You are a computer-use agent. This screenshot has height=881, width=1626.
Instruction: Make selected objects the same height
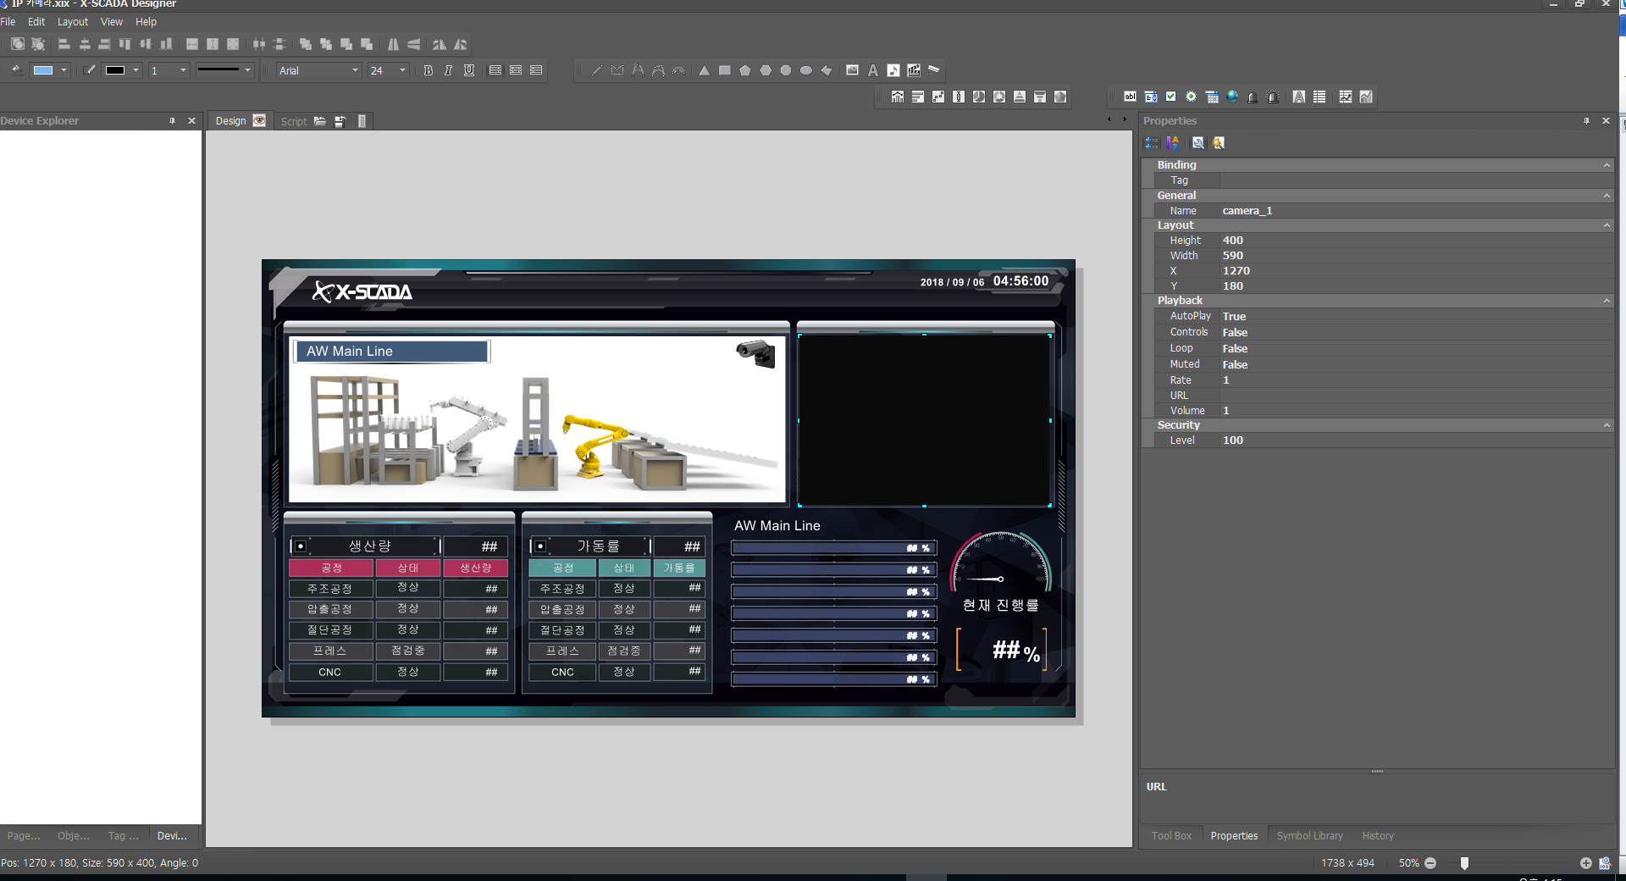(x=213, y=44)
